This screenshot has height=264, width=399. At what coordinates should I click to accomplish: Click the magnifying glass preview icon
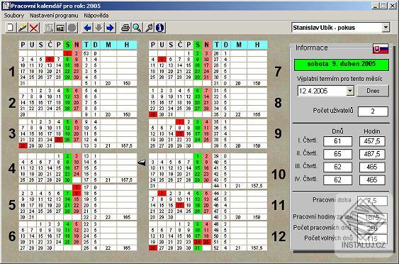click(137, 28)
